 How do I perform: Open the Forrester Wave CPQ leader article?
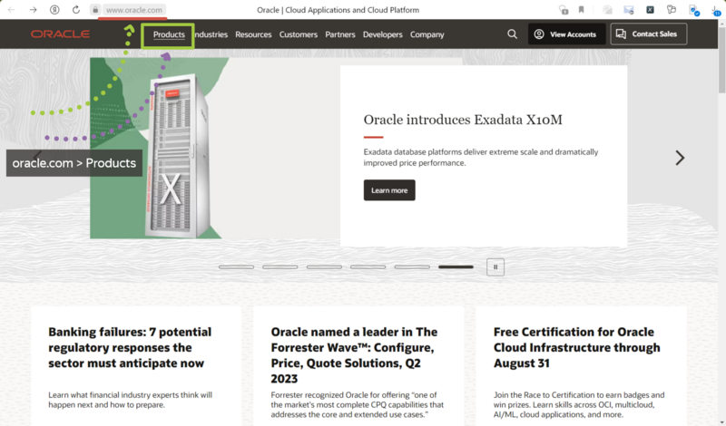pyautogui.click(x=354, y=355)
